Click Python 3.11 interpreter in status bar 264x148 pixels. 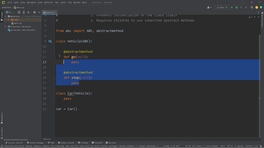[252, 146]
